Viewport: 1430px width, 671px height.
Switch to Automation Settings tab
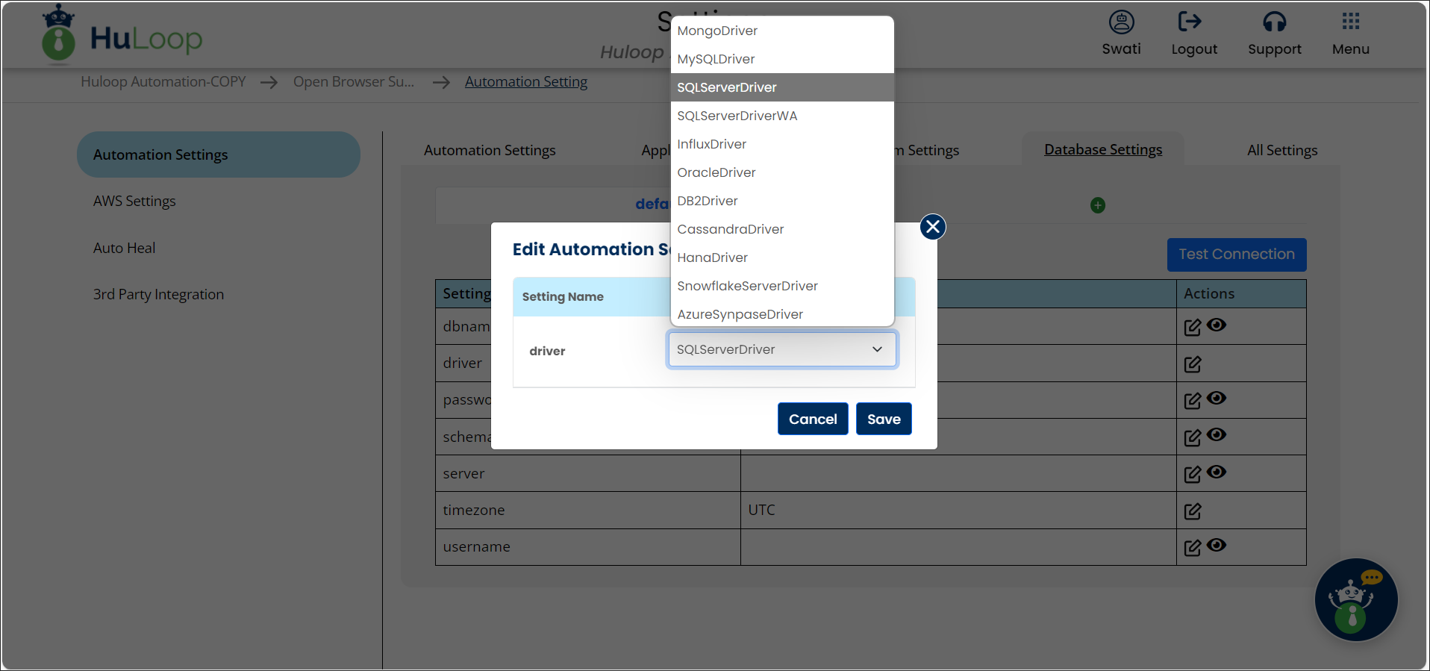tap(490, 150)
